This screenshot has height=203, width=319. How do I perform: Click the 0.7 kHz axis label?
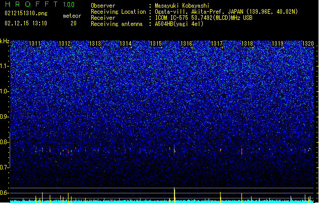tap(5, 167)
